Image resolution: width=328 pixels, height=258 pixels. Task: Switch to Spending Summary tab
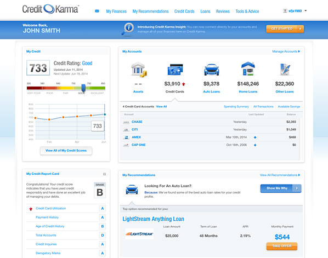(236, 107)
